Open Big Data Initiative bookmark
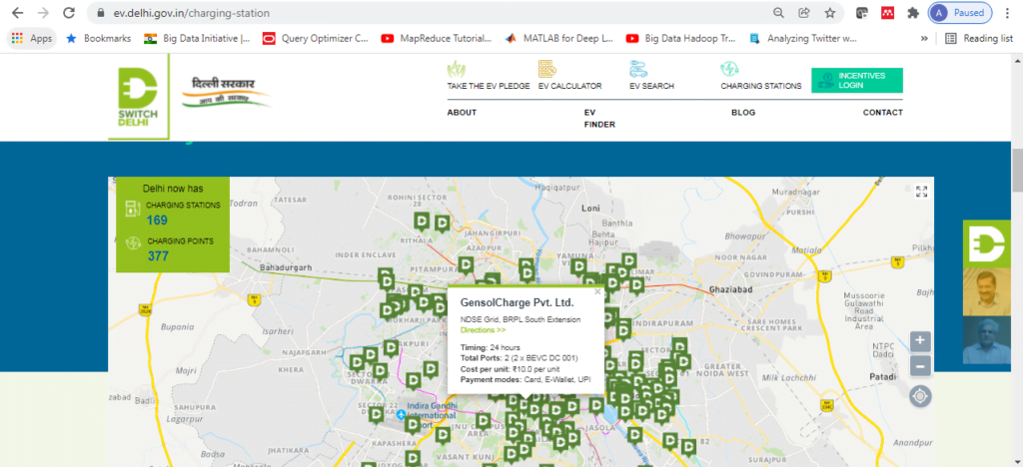The width and height of the screenshot is (1023, 467). pos(197,39)
